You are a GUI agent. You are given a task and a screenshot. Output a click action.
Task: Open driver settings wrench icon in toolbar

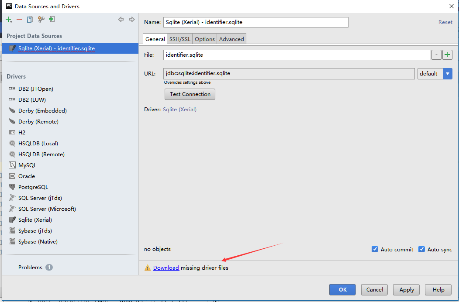point(41,19)
